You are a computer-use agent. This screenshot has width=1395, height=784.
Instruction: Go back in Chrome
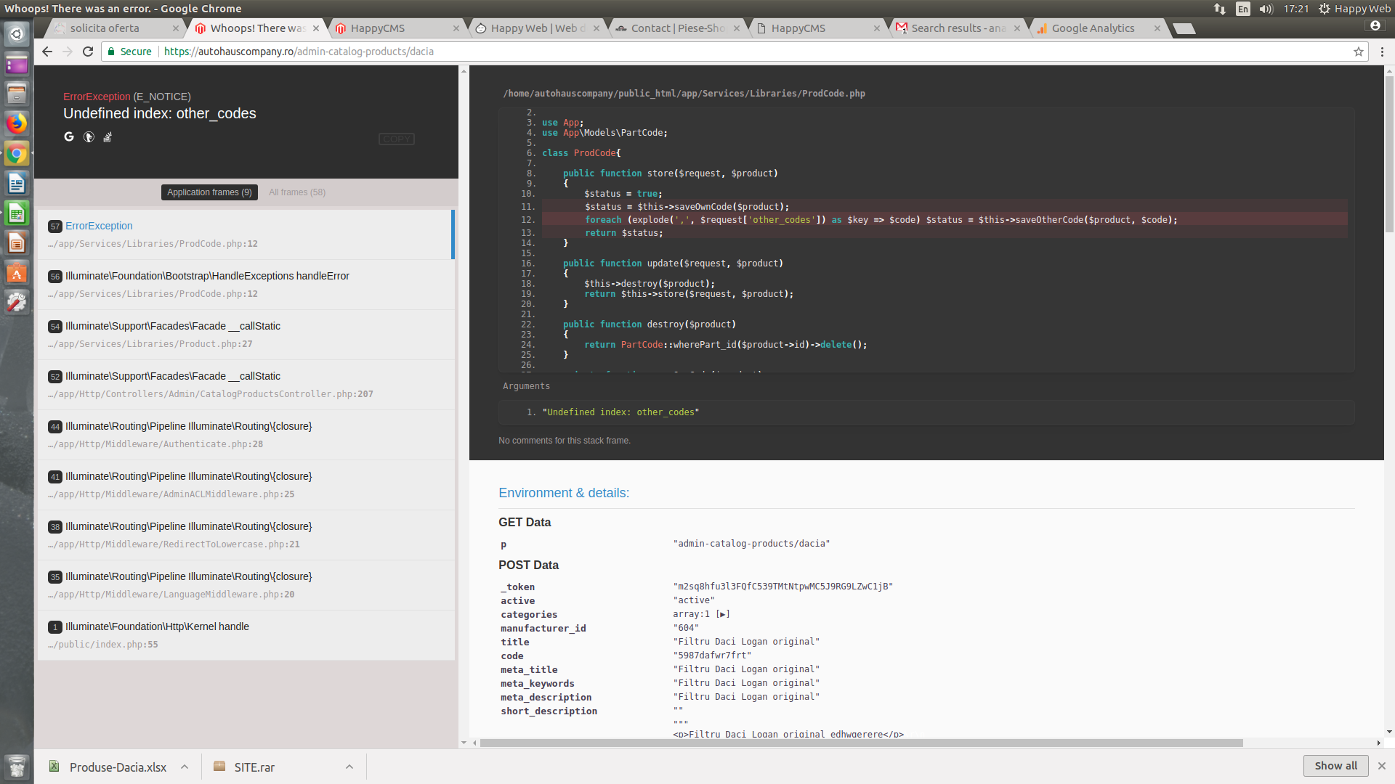click(x=47, y=52)
